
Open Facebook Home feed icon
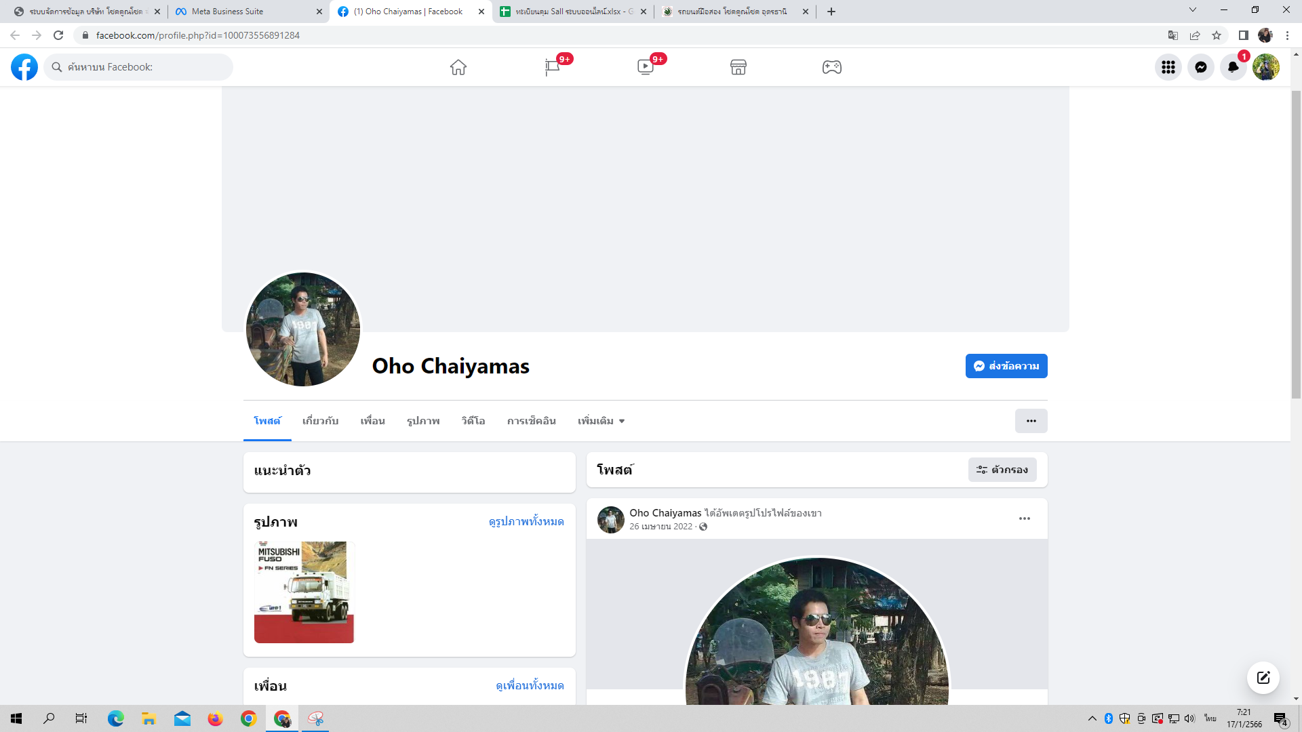(458, 67)
